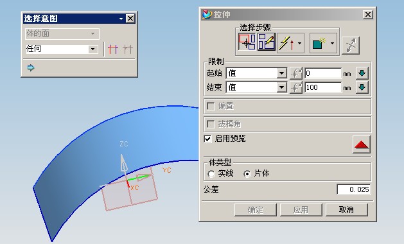Screen dimensions: 404x244
Task: Enable the 拔模角 checkbox
Action: tap(211, 124)
